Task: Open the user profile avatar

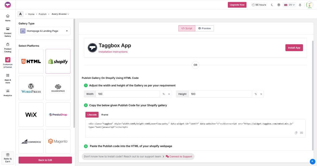Action: pyautogui.click(x=310, y=5)
